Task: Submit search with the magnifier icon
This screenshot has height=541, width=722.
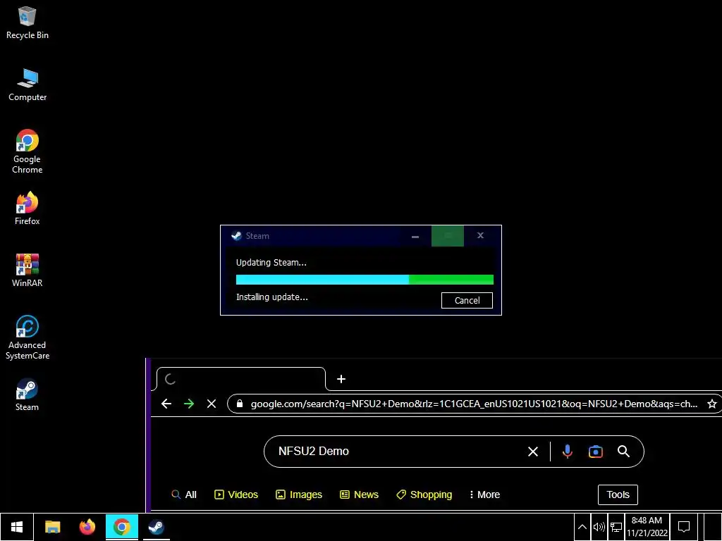Action: (x=623, y=452)
